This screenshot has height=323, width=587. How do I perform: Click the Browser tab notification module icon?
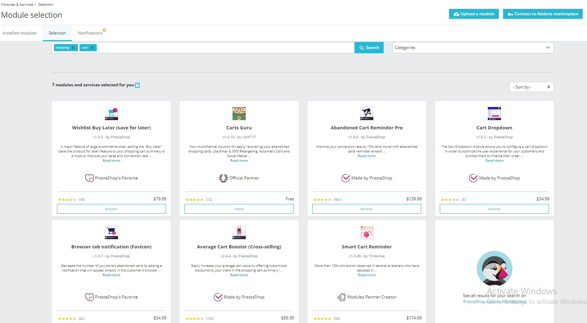pos(111,233)
